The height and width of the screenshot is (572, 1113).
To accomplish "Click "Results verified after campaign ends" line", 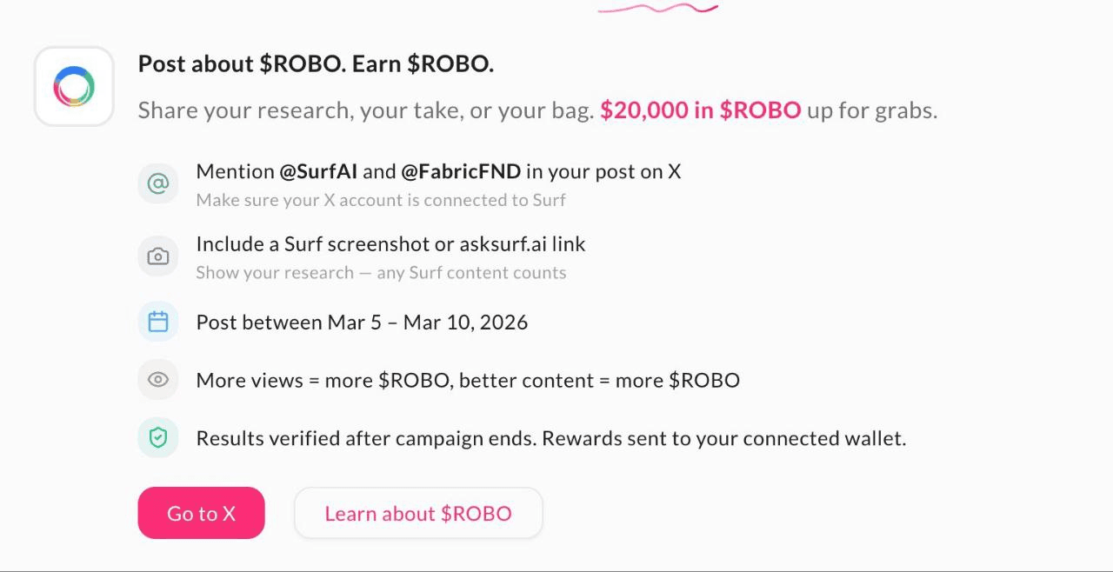I will [550, 437].
